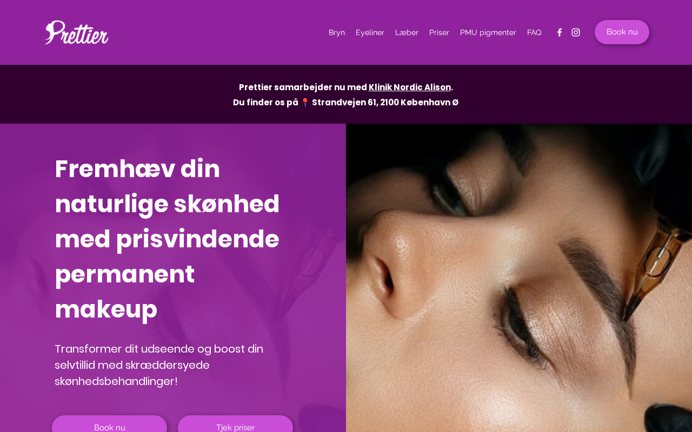
Task: Go to the Eyeliner page
Action: [370, 32]
